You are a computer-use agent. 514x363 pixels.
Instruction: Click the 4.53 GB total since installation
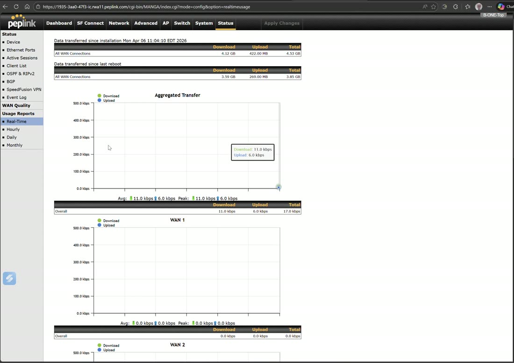(x=293, y=53)
